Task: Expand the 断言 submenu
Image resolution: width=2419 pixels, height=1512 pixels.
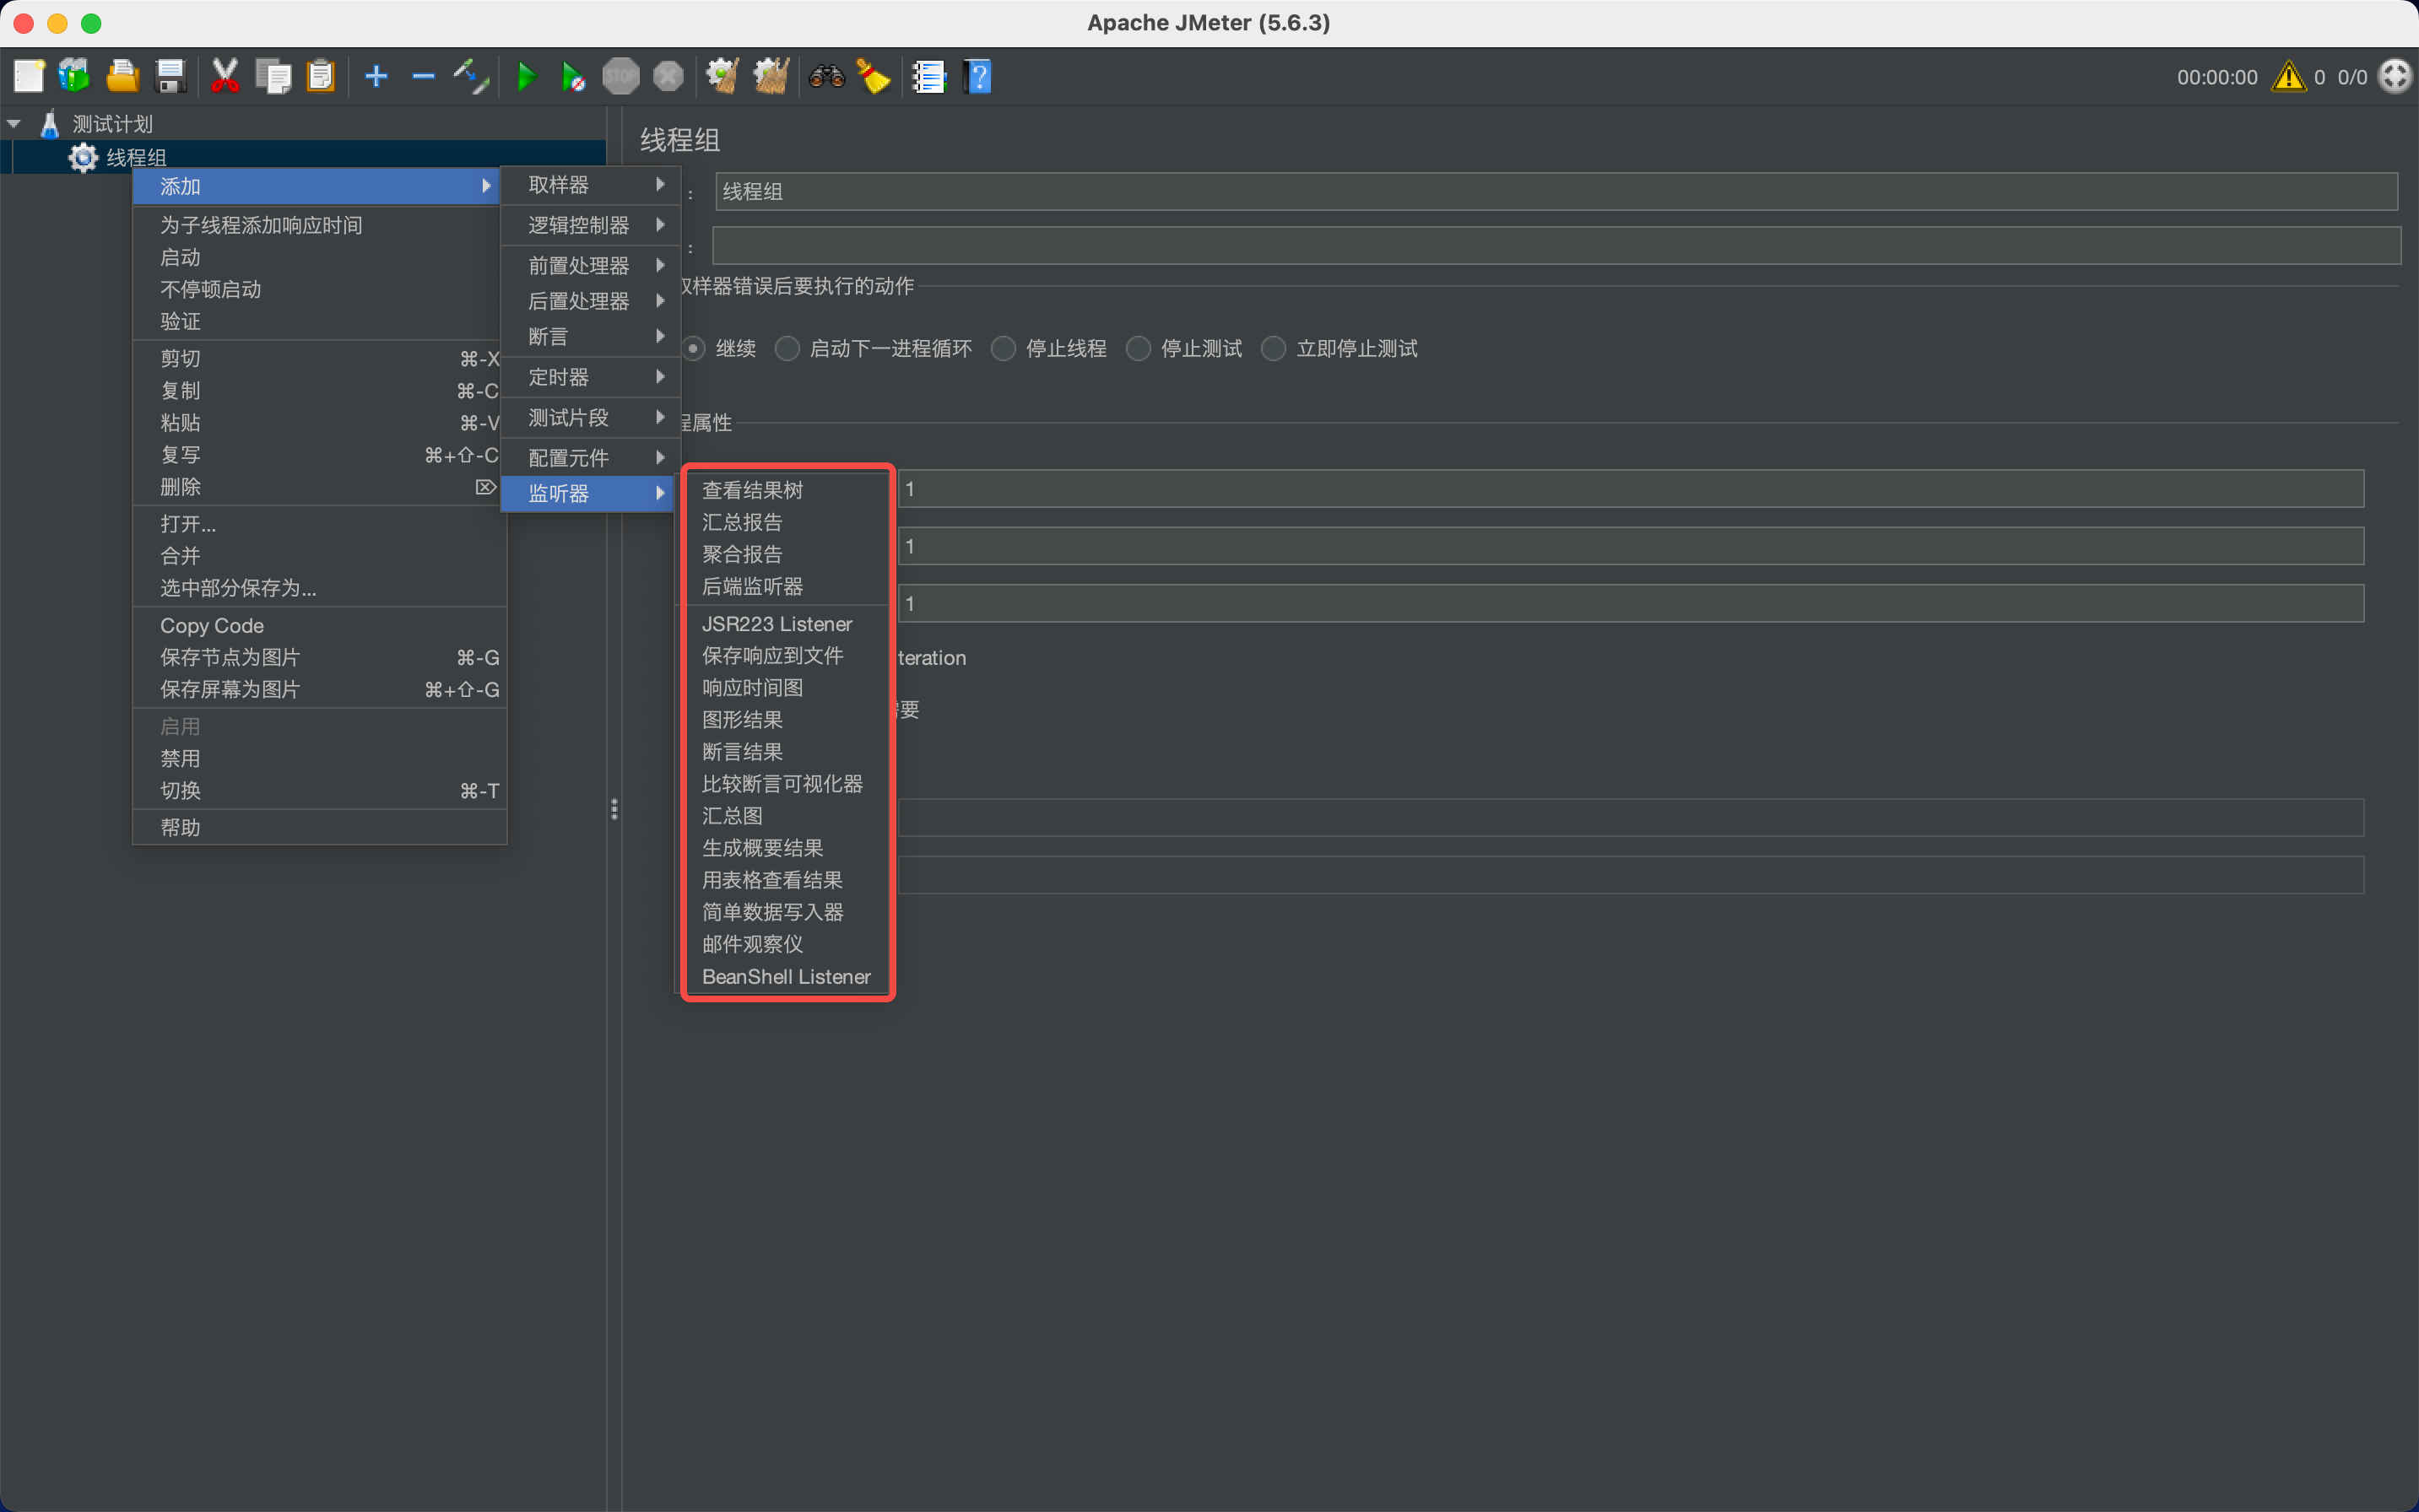Action: pyautogui.click(x=590, y=336)
